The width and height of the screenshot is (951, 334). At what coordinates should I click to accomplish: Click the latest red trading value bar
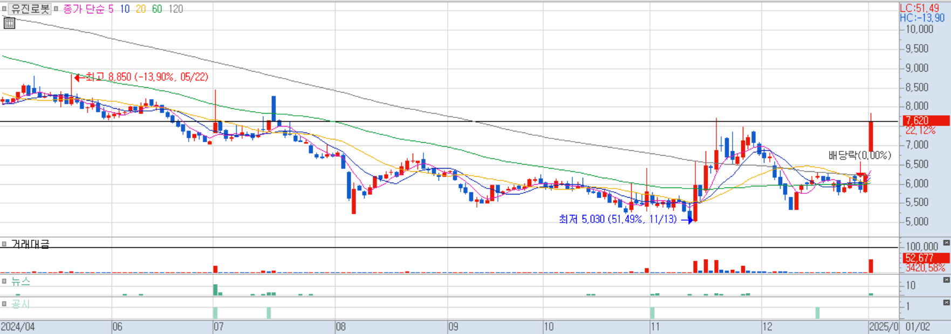click(871, 266)
